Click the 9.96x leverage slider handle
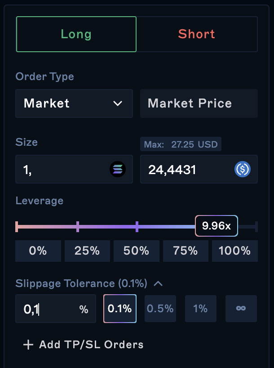Image resolution: width=274 pixels, height=368 pixels. coord(216,226)
